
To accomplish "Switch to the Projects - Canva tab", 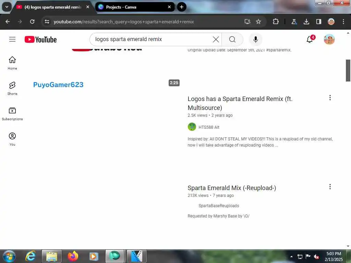I will coord(135,7).
